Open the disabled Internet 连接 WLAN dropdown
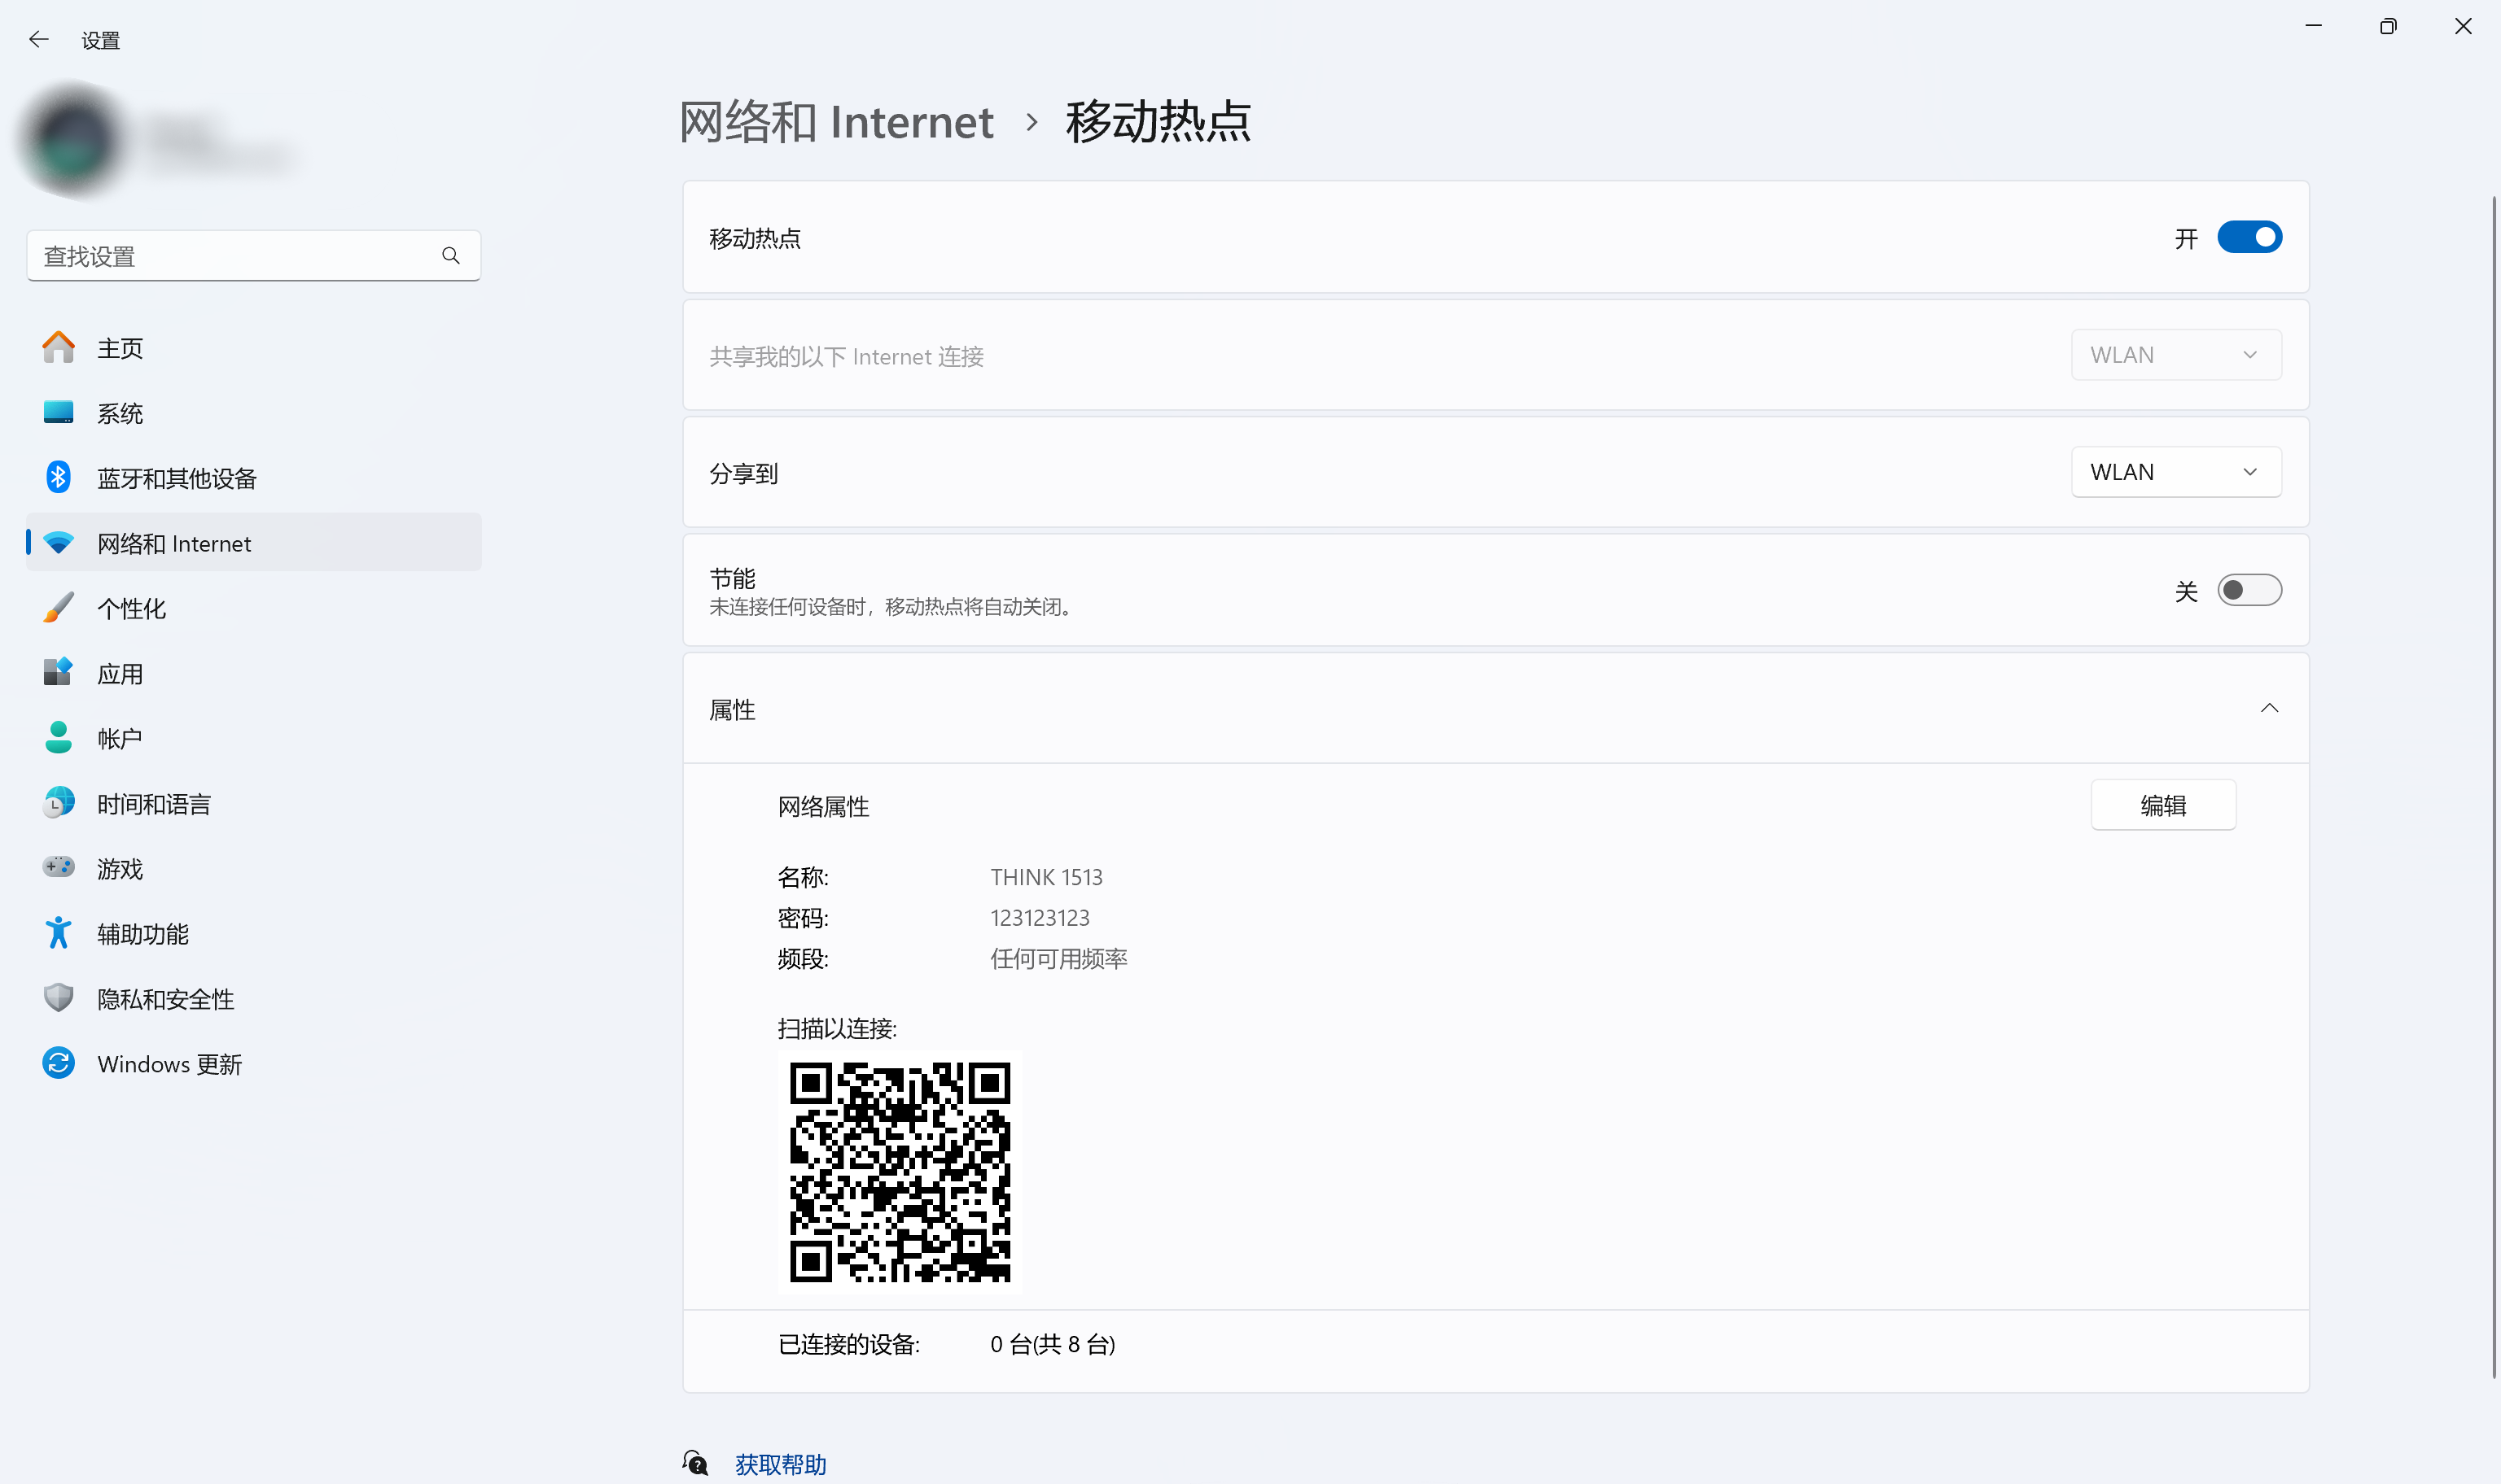 point(2175,355)
